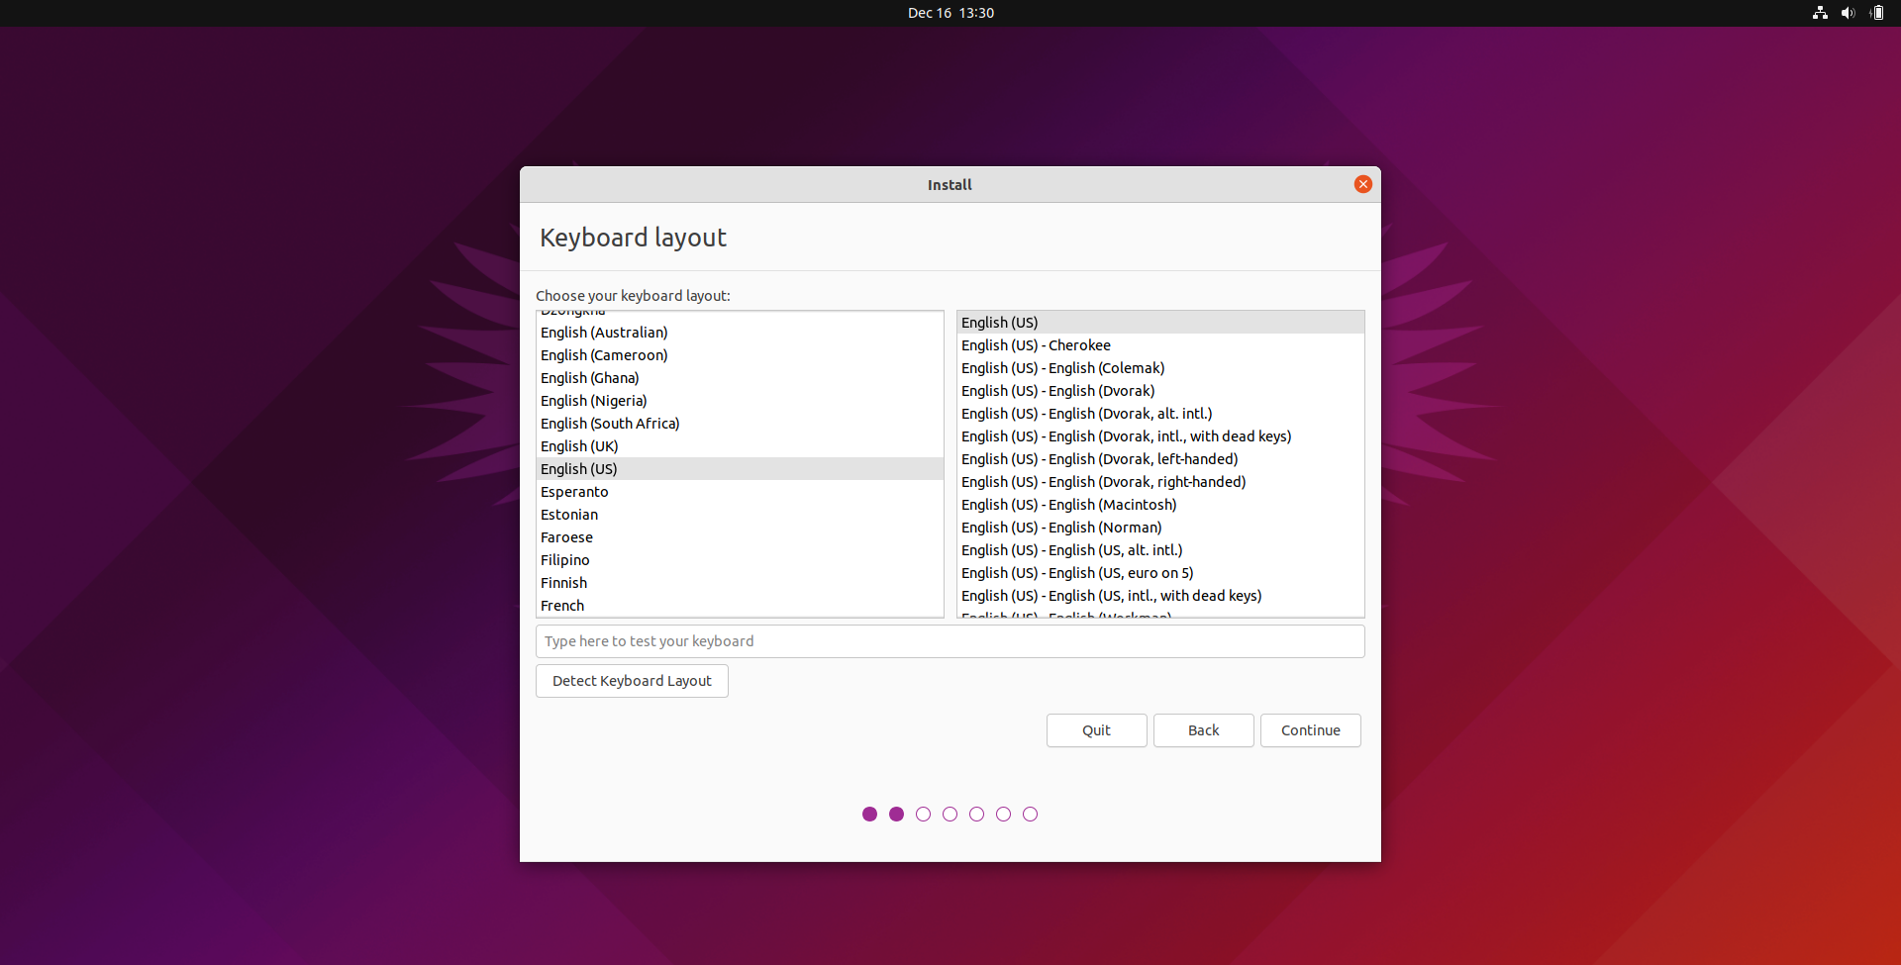The image size is (1901, 965).
Task: Select English (Australian) layout language
Action: click(x=740, y=333)
